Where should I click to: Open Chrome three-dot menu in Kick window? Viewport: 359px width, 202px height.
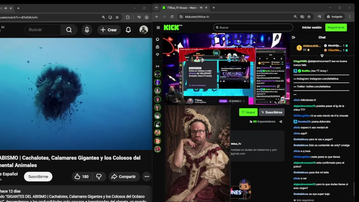click(x=349, y=17)
